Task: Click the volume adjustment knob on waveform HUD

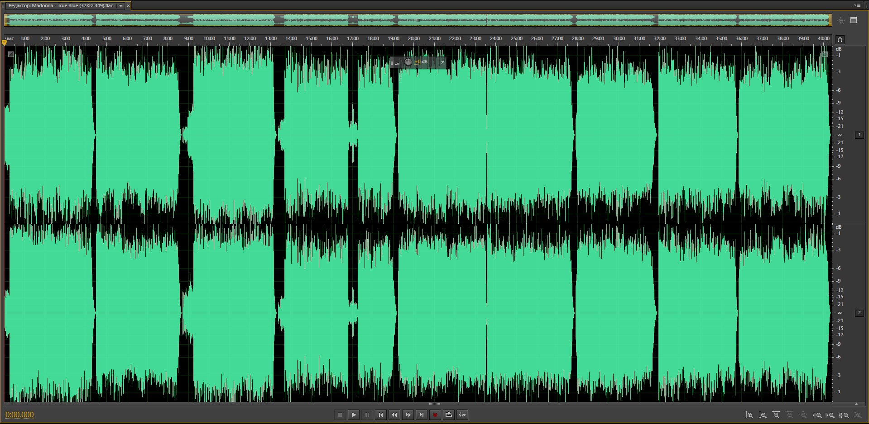Action: tap(408, 62)
